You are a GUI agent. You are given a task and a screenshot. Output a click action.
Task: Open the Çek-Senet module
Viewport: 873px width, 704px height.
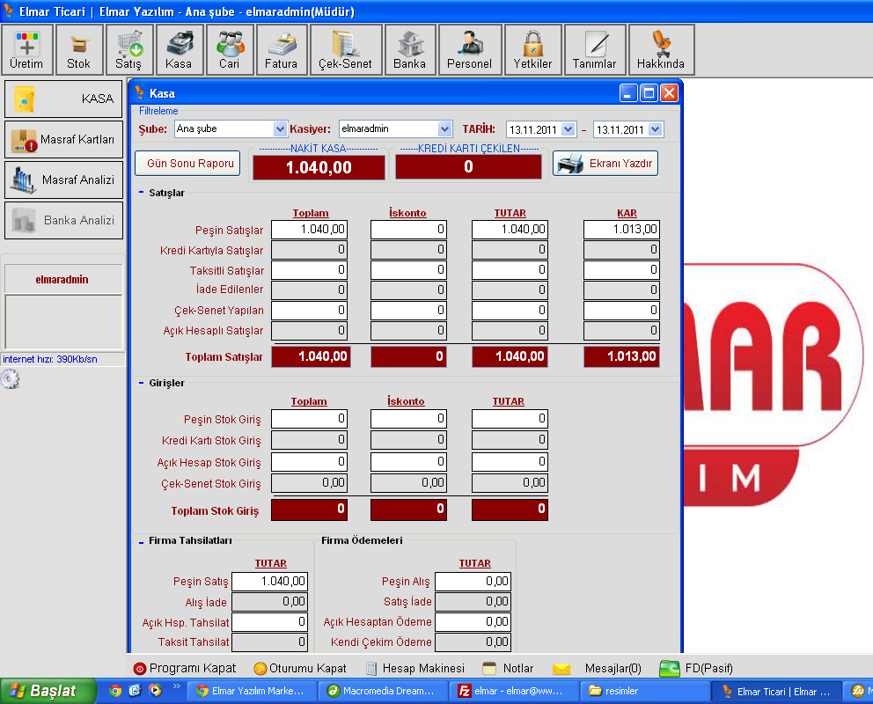point(345,49)
